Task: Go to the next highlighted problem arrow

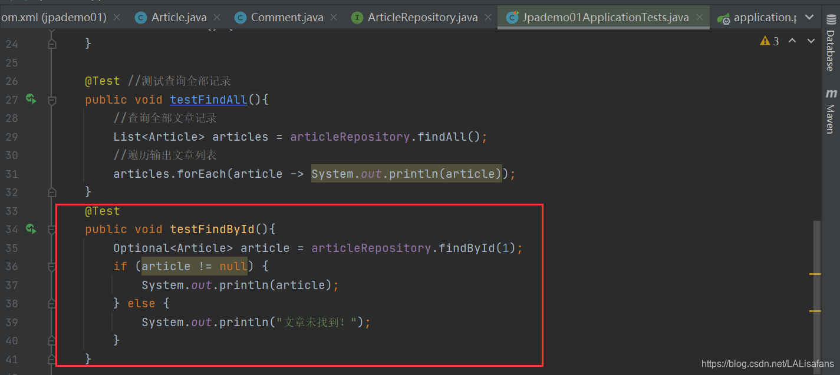Action: 811,41
